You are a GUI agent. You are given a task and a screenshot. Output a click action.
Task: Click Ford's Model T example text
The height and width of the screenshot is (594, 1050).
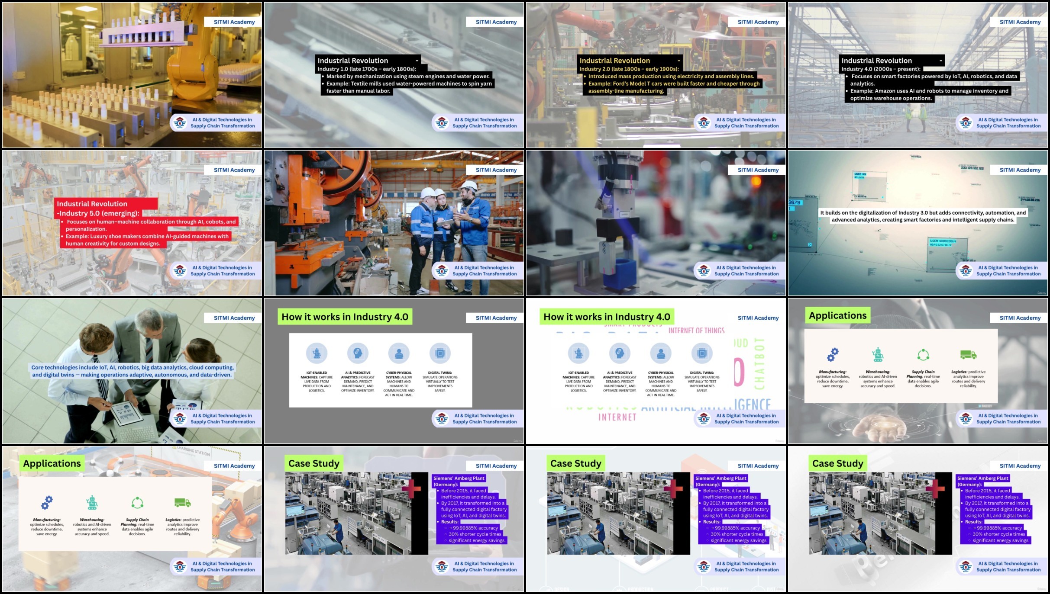pyautogui.click(x=673, y=87)
